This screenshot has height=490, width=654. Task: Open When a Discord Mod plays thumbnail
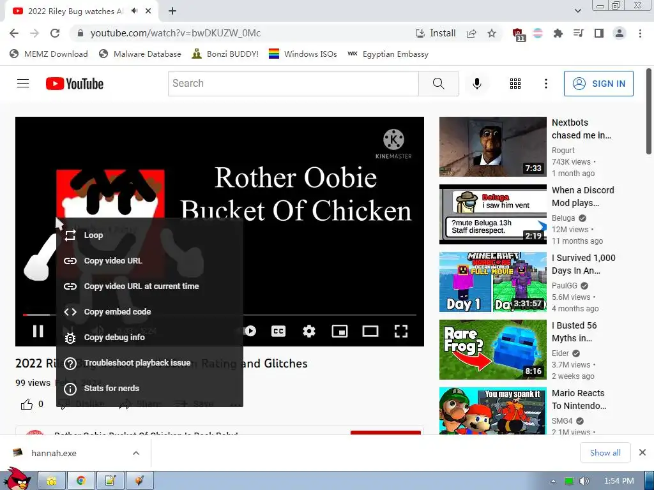point(492,214)
